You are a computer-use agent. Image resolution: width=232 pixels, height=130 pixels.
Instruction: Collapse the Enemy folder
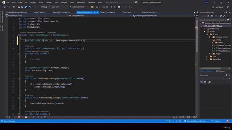(210, 40)
